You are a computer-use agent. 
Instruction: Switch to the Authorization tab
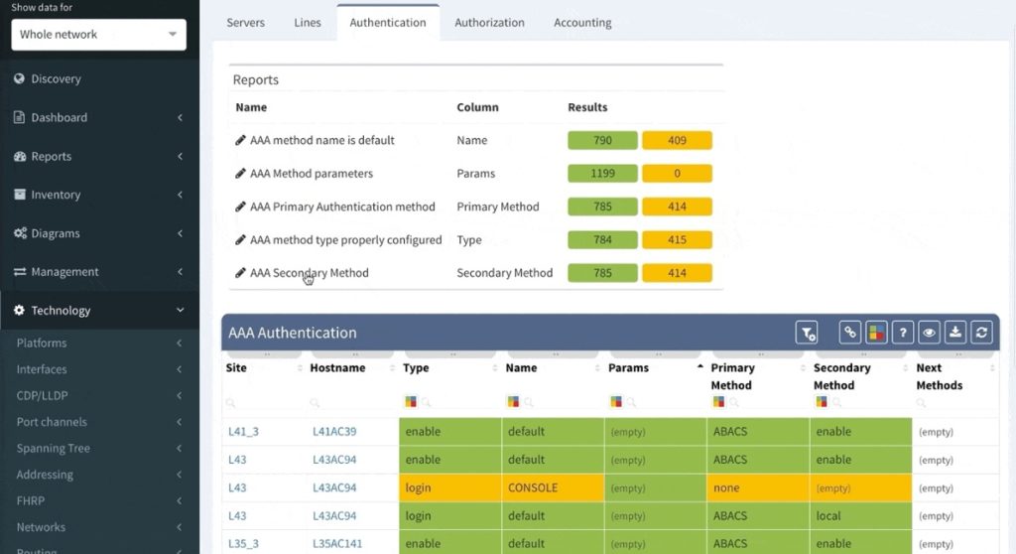click(489, 23)
